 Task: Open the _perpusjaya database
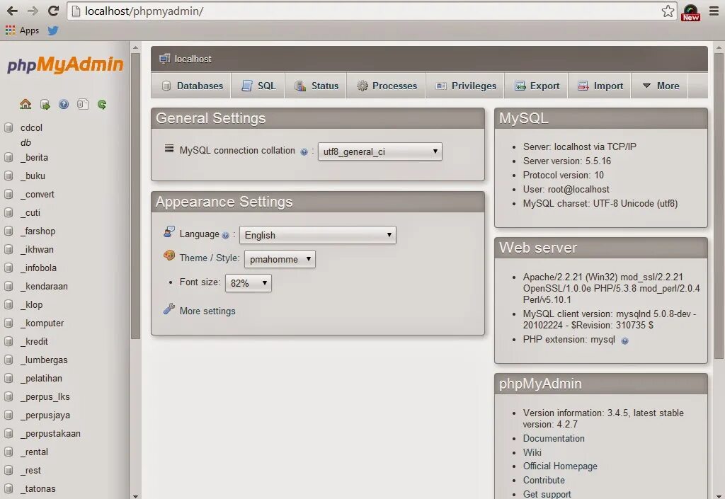tap(45, 415)
